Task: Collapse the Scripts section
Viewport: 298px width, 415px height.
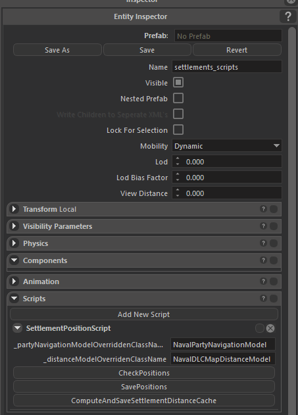Action: click(x=14, y=299)
